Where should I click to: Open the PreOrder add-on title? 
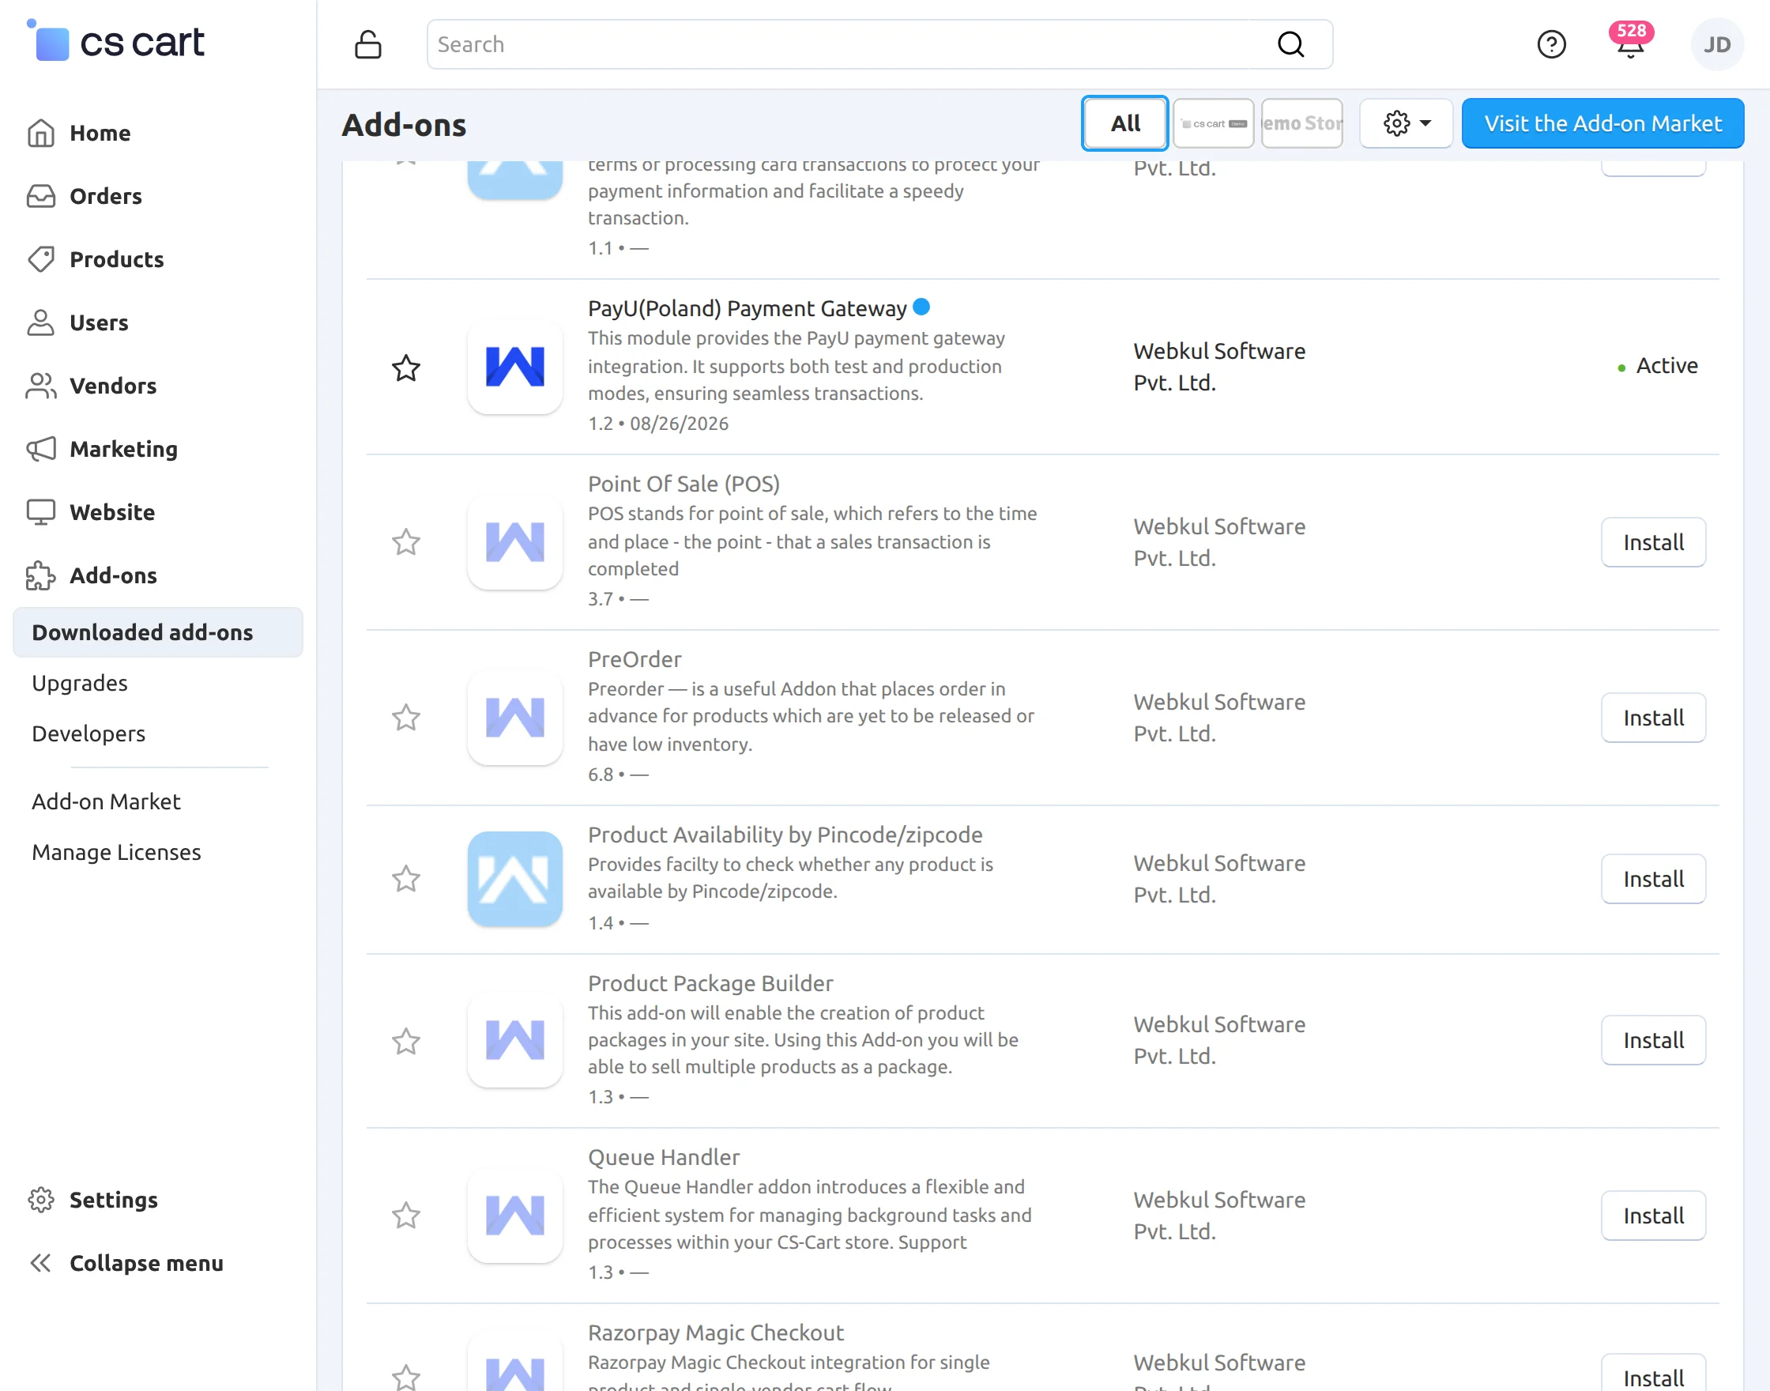[635, 659]
